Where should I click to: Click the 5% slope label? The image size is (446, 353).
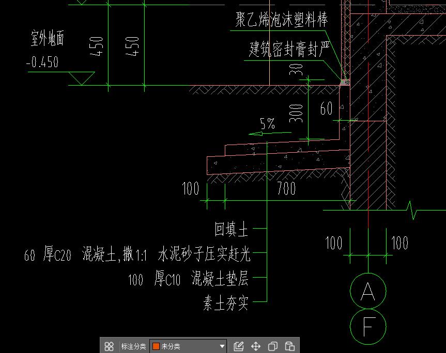(x=267, y=123)
